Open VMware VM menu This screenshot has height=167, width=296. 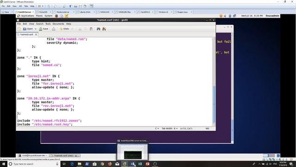(x=20, y=6)
